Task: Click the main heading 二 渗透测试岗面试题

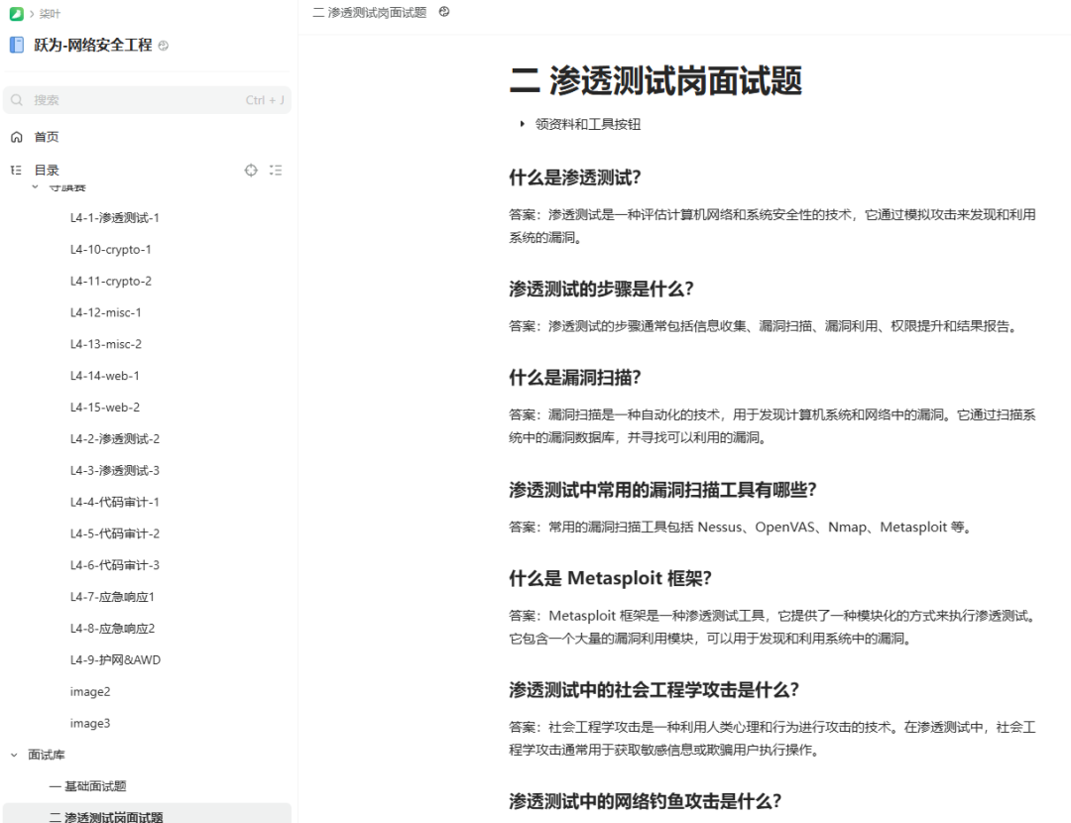Action: 655,80
